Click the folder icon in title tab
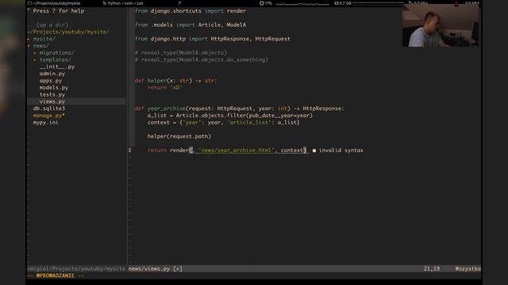 [x=30, y=3]
